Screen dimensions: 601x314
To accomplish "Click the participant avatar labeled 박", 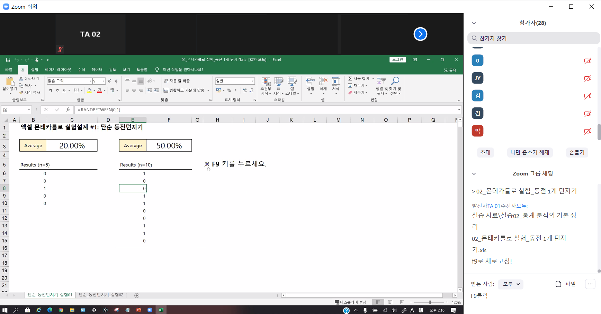I will coord(477,131).
